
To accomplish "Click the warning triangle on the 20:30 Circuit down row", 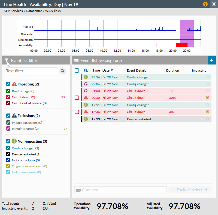I will pyautogui.click(x=85, y=98).
